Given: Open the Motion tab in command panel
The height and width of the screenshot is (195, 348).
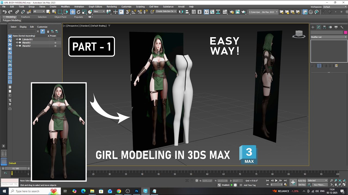Looking at the screenshot, I should coord(330,27).
